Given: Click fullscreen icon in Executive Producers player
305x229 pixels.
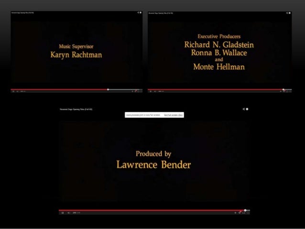Looking at the screenshot, I should click(x=290, y=91).
